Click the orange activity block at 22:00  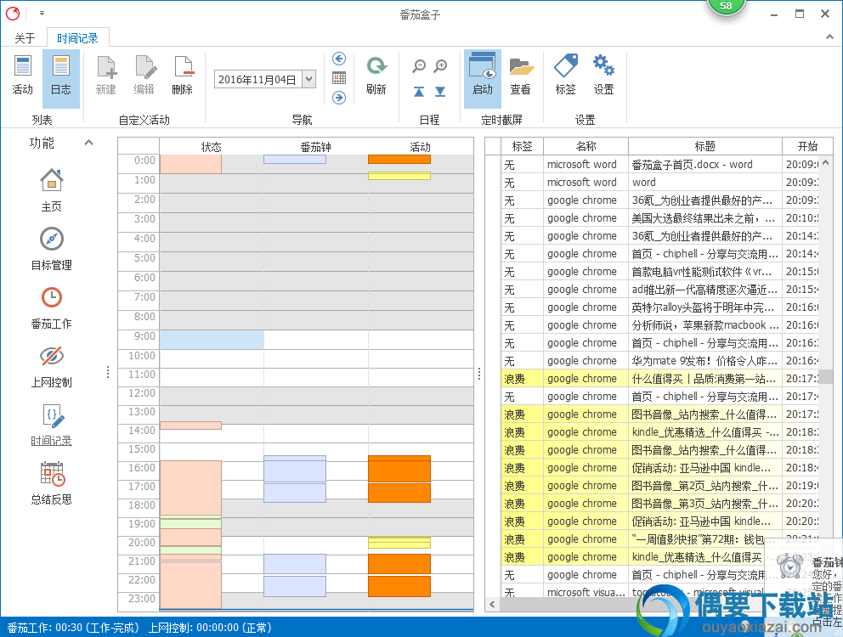click(399, 587)
